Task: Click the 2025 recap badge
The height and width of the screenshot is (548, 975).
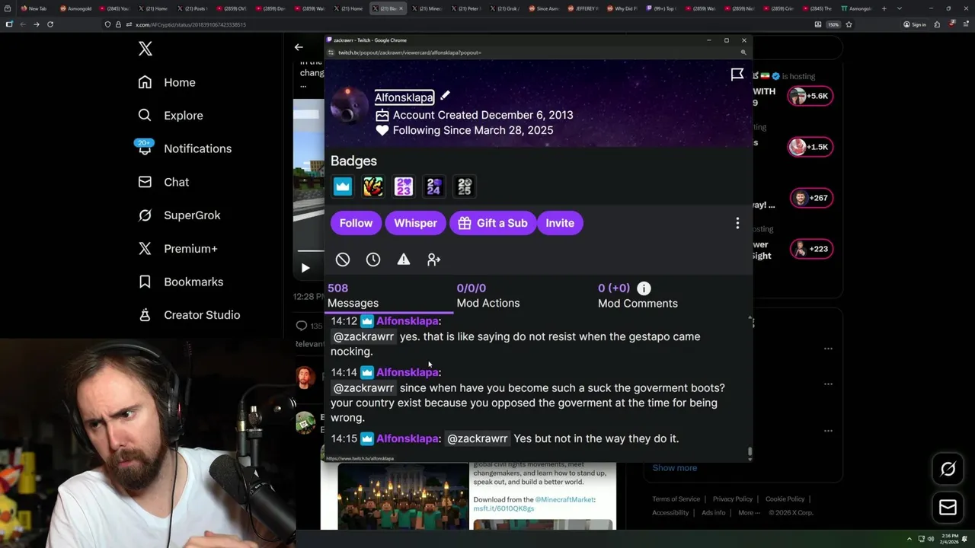Action: pyautogui.click(x=465, y=186)
